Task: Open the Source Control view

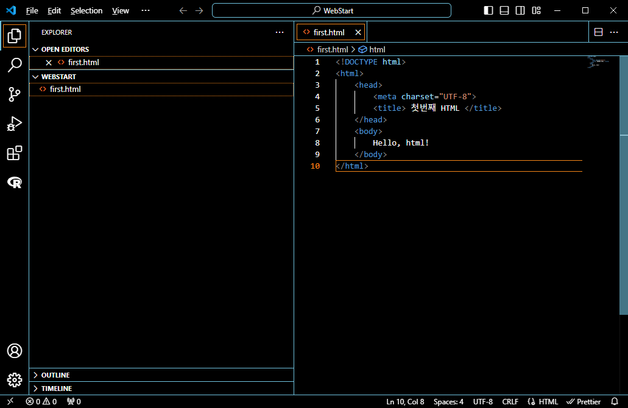Action: 15,94
